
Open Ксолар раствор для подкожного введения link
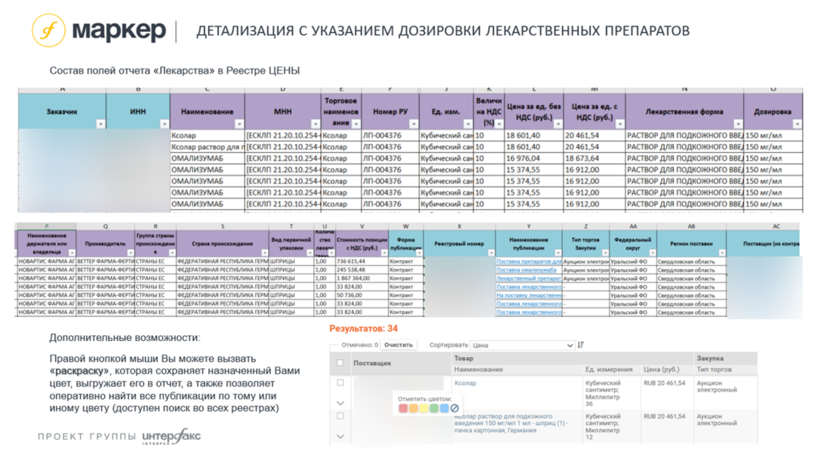(510, 423)
